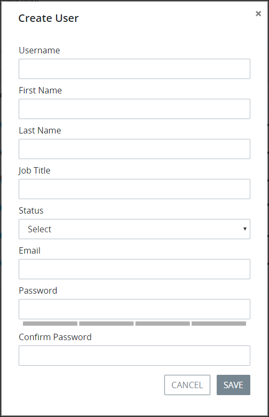Click the first password strength bar segment
Screen dimensions: 269x417
[x=50, y=324]
